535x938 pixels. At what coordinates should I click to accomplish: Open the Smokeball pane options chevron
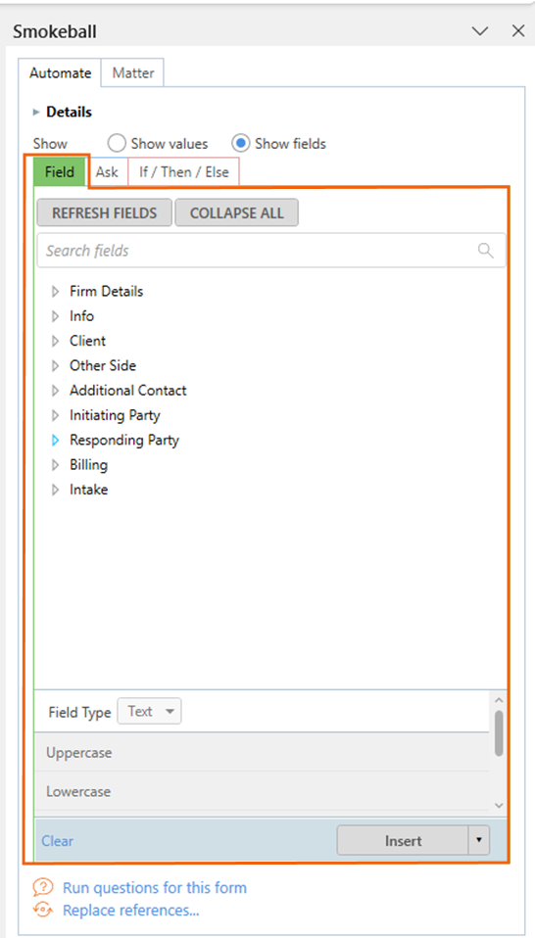click(480, 31)
